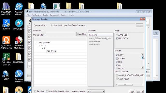Uncheck EBR1 in the Exclude list

pyautogui.click(x=117, y=62)
